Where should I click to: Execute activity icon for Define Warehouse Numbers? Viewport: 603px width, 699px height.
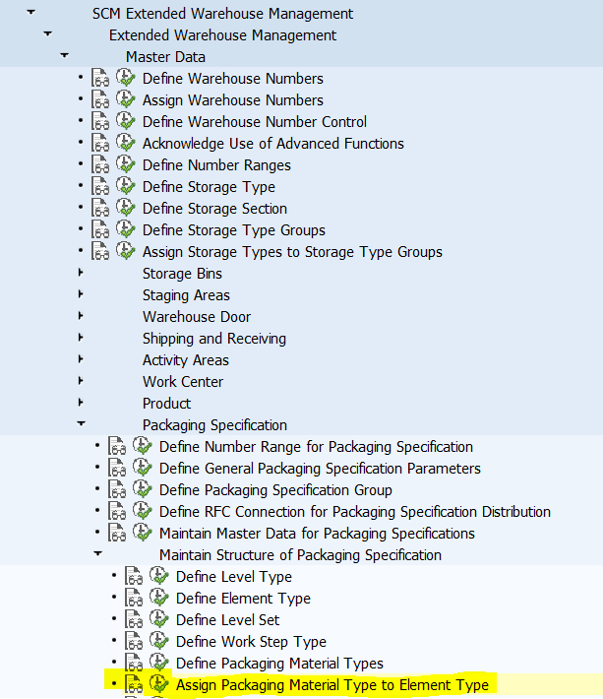pyautogui.click(x=126, y=78)
